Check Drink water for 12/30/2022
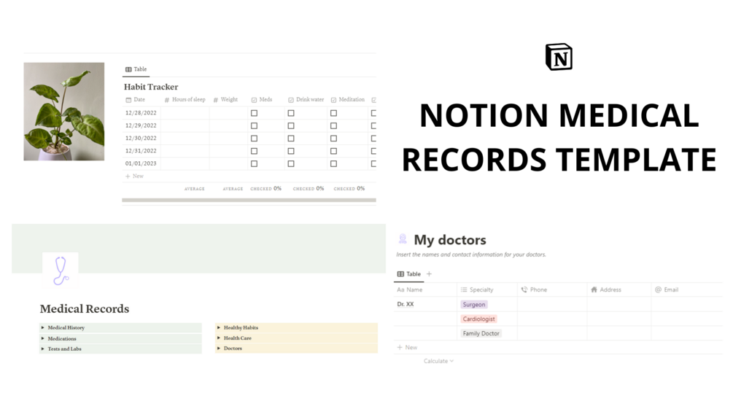This screenshot has width=733, height=412. [x=291, y=139]
